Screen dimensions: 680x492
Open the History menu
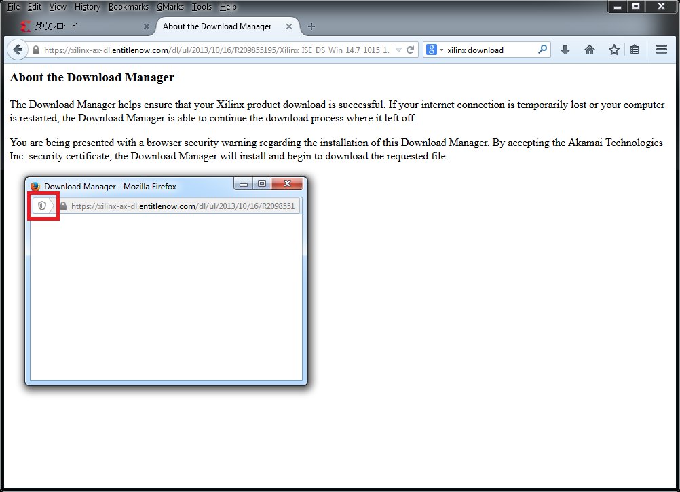coord(87,7)
